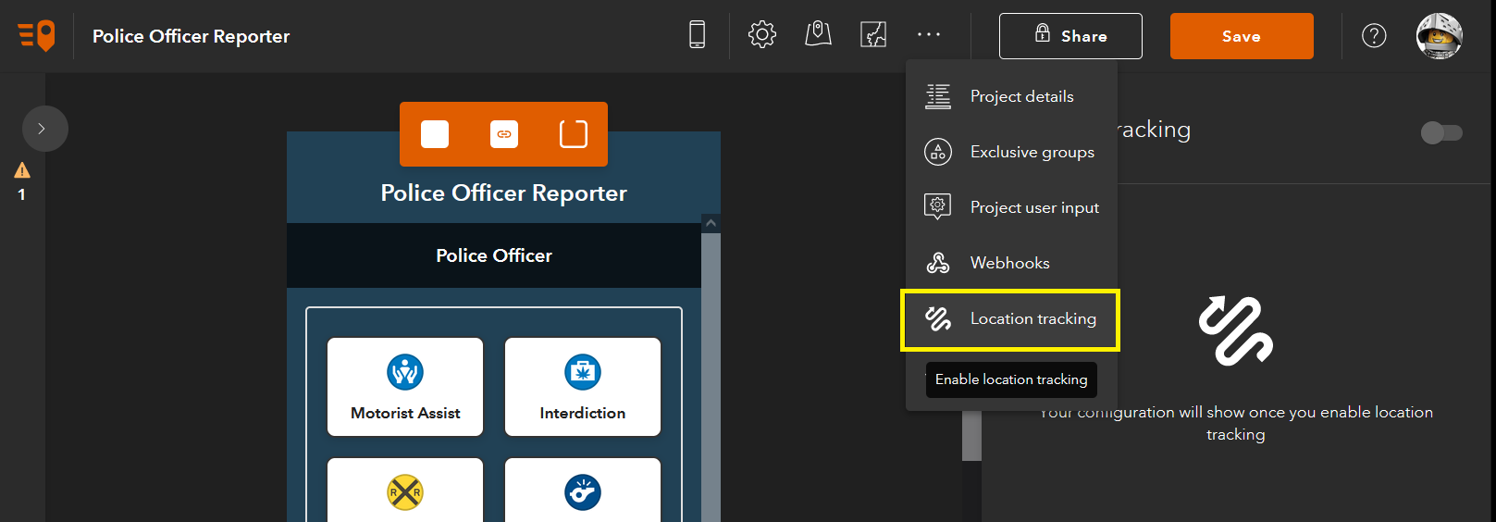Click the Interdiction button card
Image resolution: width=1496 pixels, height=522 pixels.
[583, 387]
